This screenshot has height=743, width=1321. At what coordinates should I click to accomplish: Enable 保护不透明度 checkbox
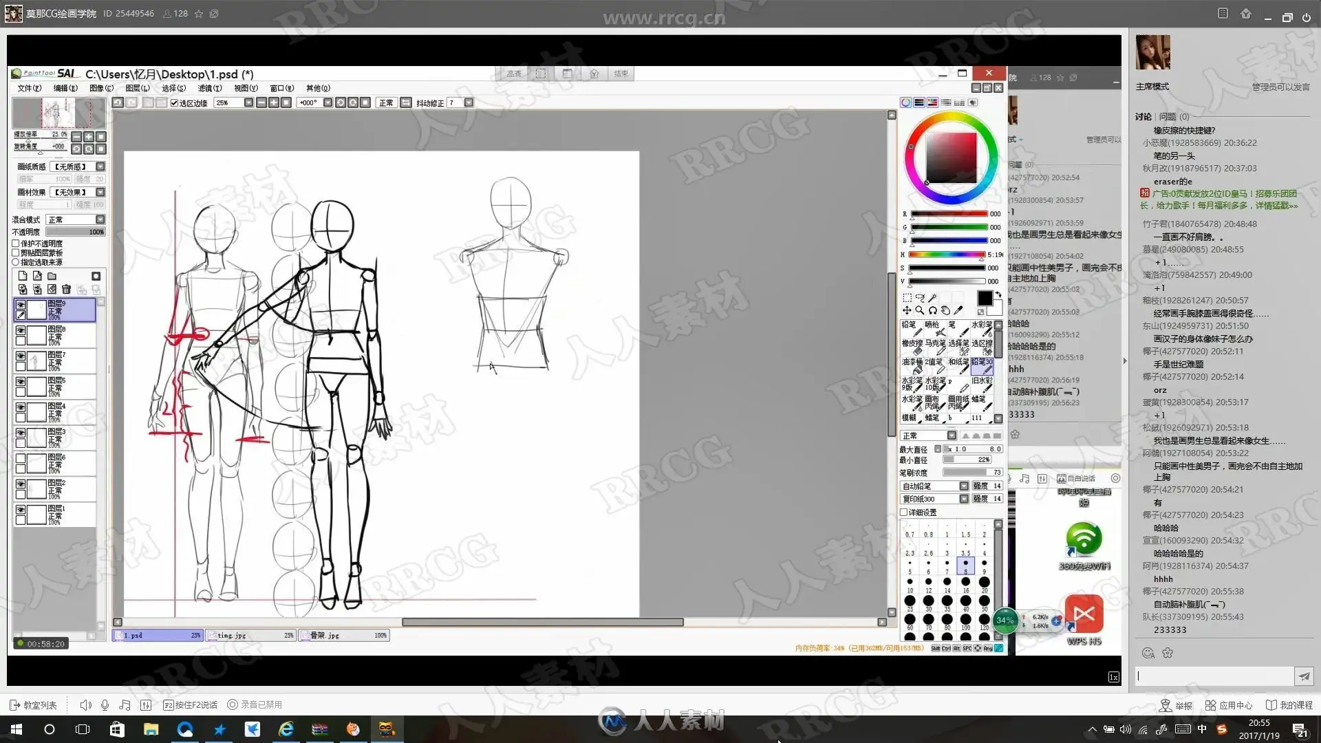click(x=16, y=244)
